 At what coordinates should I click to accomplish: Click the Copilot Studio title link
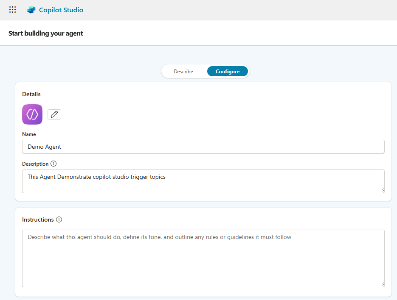click(x=61, y=10)
